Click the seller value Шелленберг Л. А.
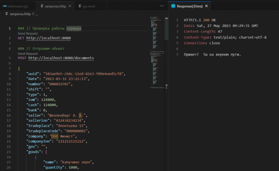The height and width of the screenshot is (171, 279). pos(66,115)
